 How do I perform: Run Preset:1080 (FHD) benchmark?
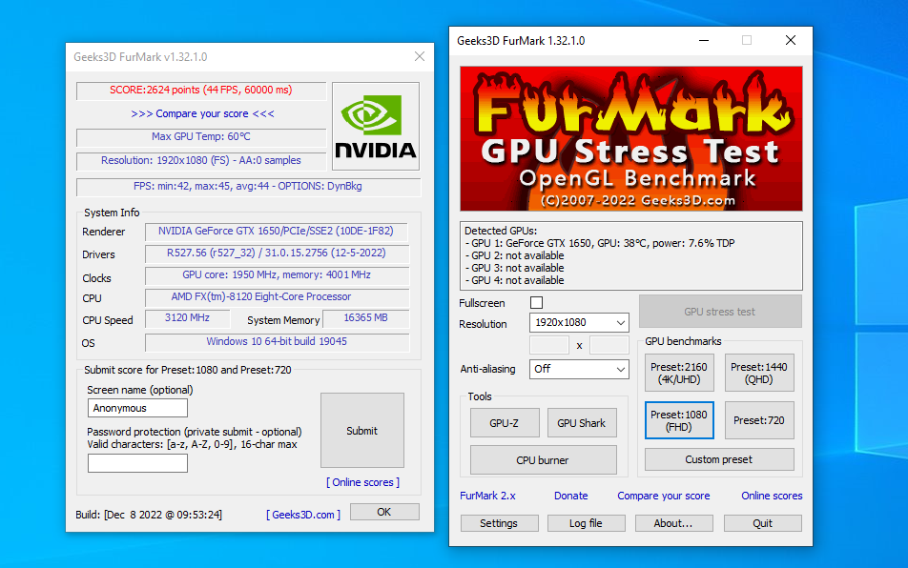679,420
